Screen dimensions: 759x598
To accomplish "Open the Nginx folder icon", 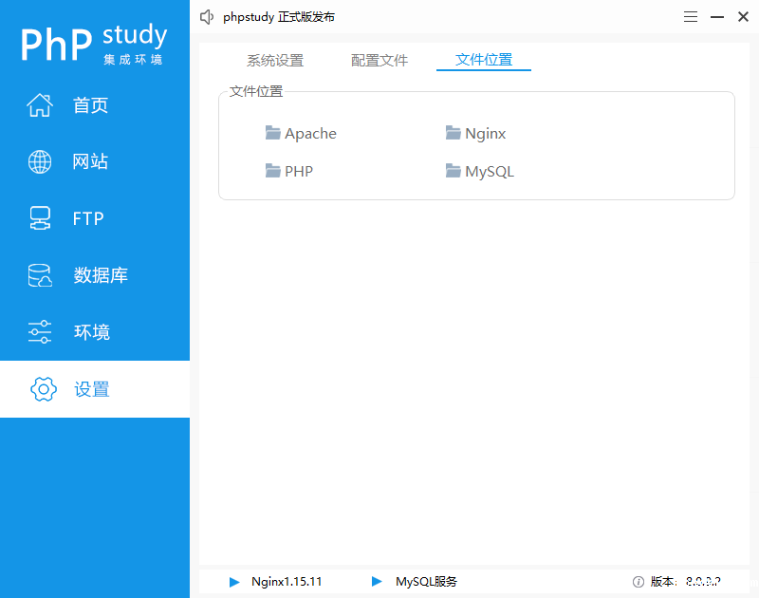I will (x=454, y=133).
